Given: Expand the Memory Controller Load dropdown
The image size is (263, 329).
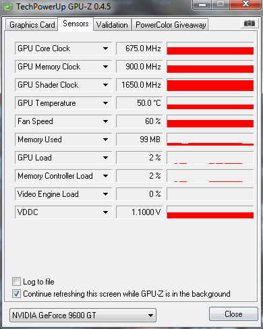Looking at the screenshot, I should (x=105, y=176).
